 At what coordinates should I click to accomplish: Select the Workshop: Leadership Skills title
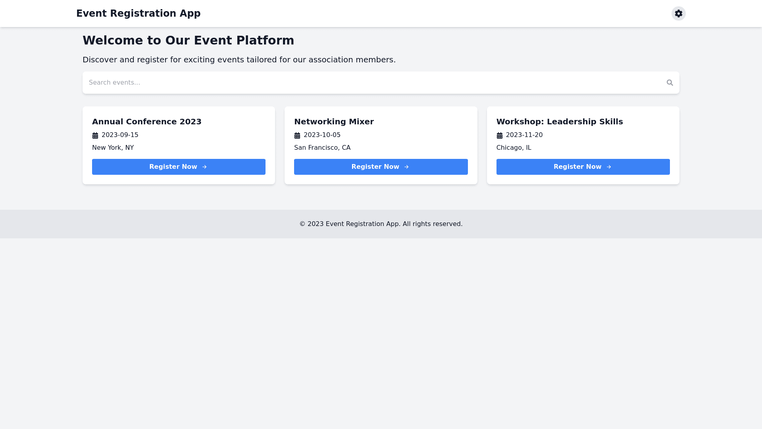[559, 122]
